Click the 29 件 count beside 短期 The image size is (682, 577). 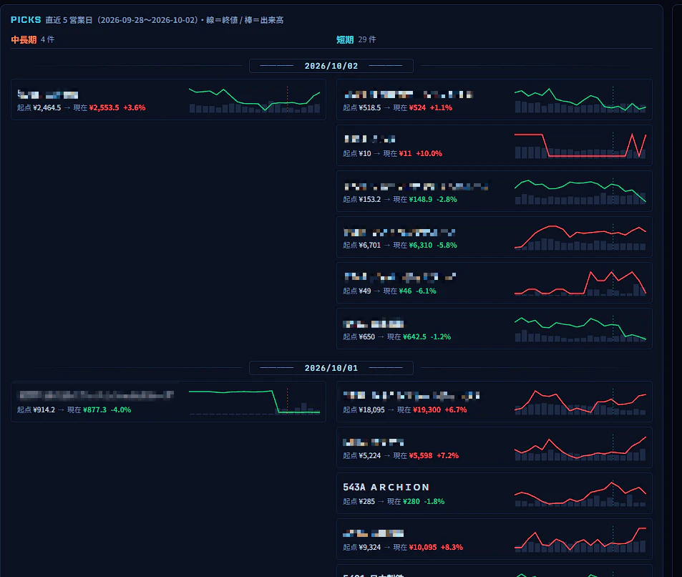367,39
